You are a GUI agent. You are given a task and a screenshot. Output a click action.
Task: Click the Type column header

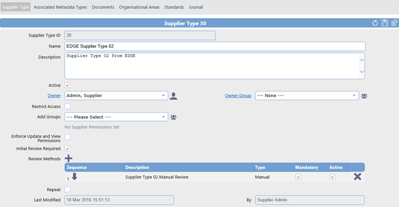[x=260, y=168]
